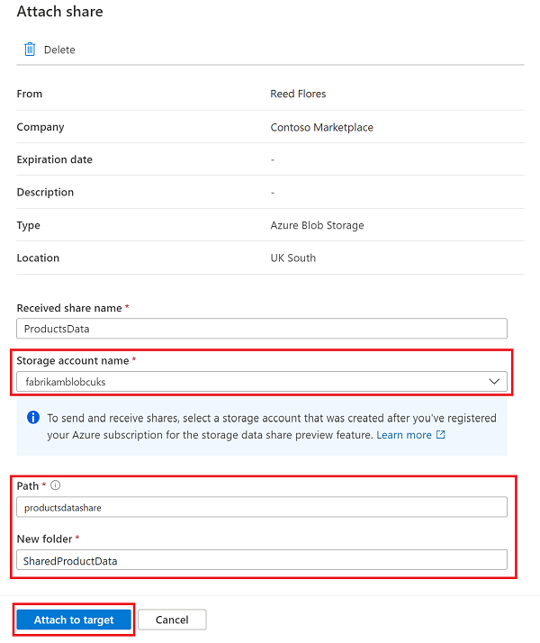
Task: Click the Attach to target button
Action: [74, 620]
